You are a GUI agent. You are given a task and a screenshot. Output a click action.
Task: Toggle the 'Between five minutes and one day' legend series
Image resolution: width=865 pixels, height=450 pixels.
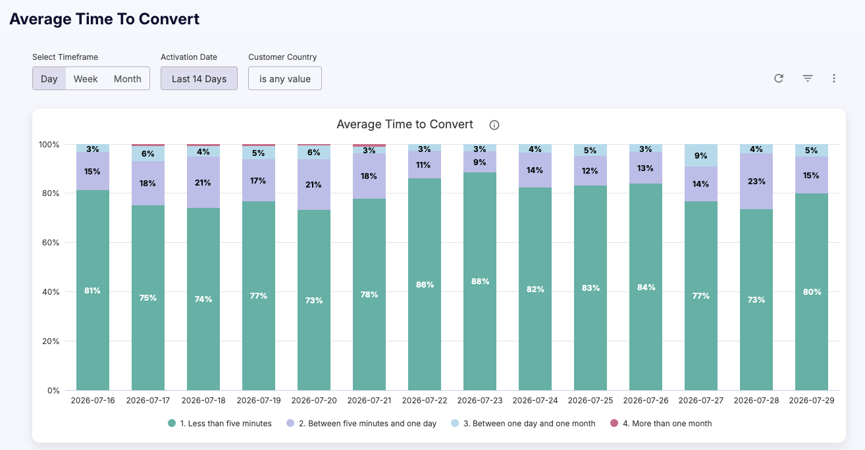click(x=361, y=424)
